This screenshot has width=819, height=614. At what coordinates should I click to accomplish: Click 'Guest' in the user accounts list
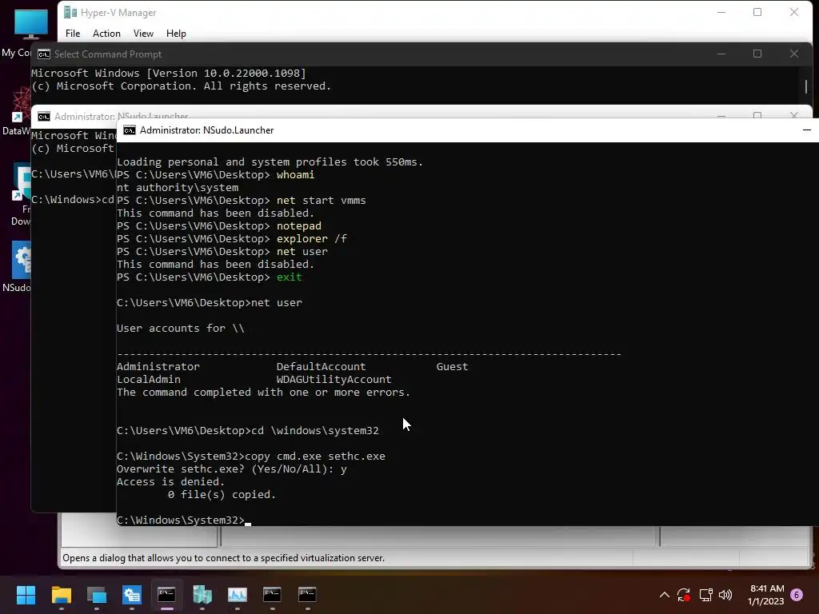tap(453, 366)
